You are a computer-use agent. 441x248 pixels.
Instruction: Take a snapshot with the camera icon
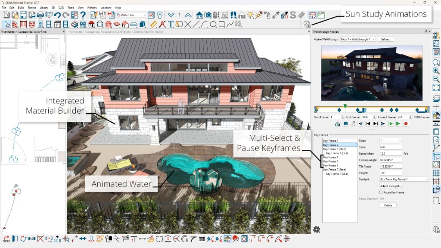345,123
